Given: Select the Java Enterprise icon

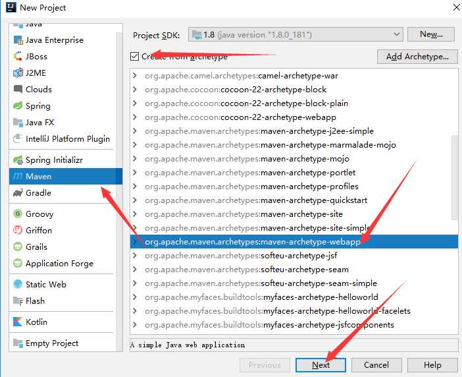Looking at the screenshot, I should coord(18,40).
